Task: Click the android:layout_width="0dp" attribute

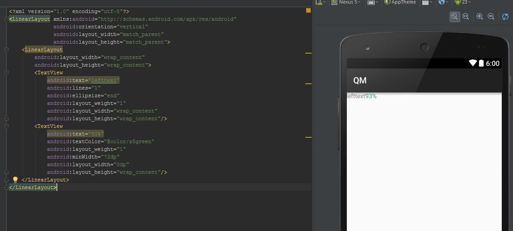Action: [88, 164]
